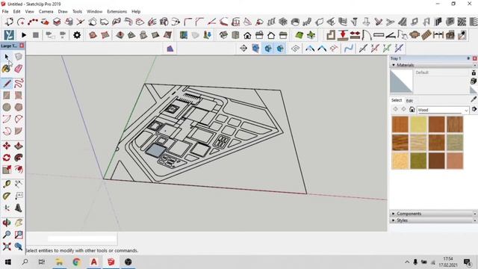The height and width of the screenshot is (269, 478).
Task: Select the Make Component tool
Action: point(18,57)
